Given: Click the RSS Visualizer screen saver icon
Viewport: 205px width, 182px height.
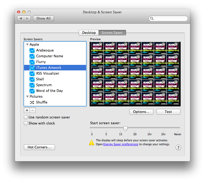Looking at the screenshot, I should point(32,74).
